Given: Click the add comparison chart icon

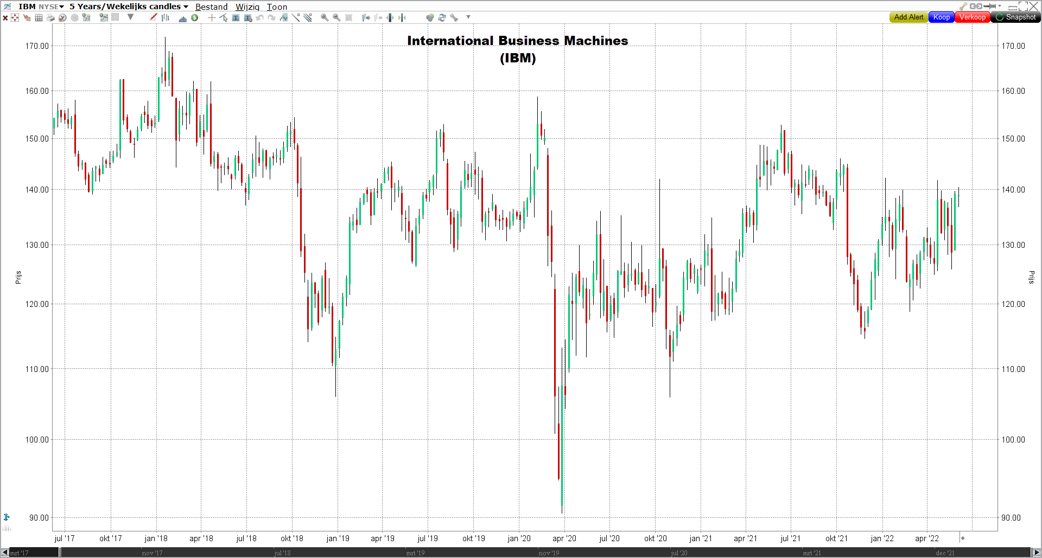Looking at the screenshot, I should (x=103, y=17).
